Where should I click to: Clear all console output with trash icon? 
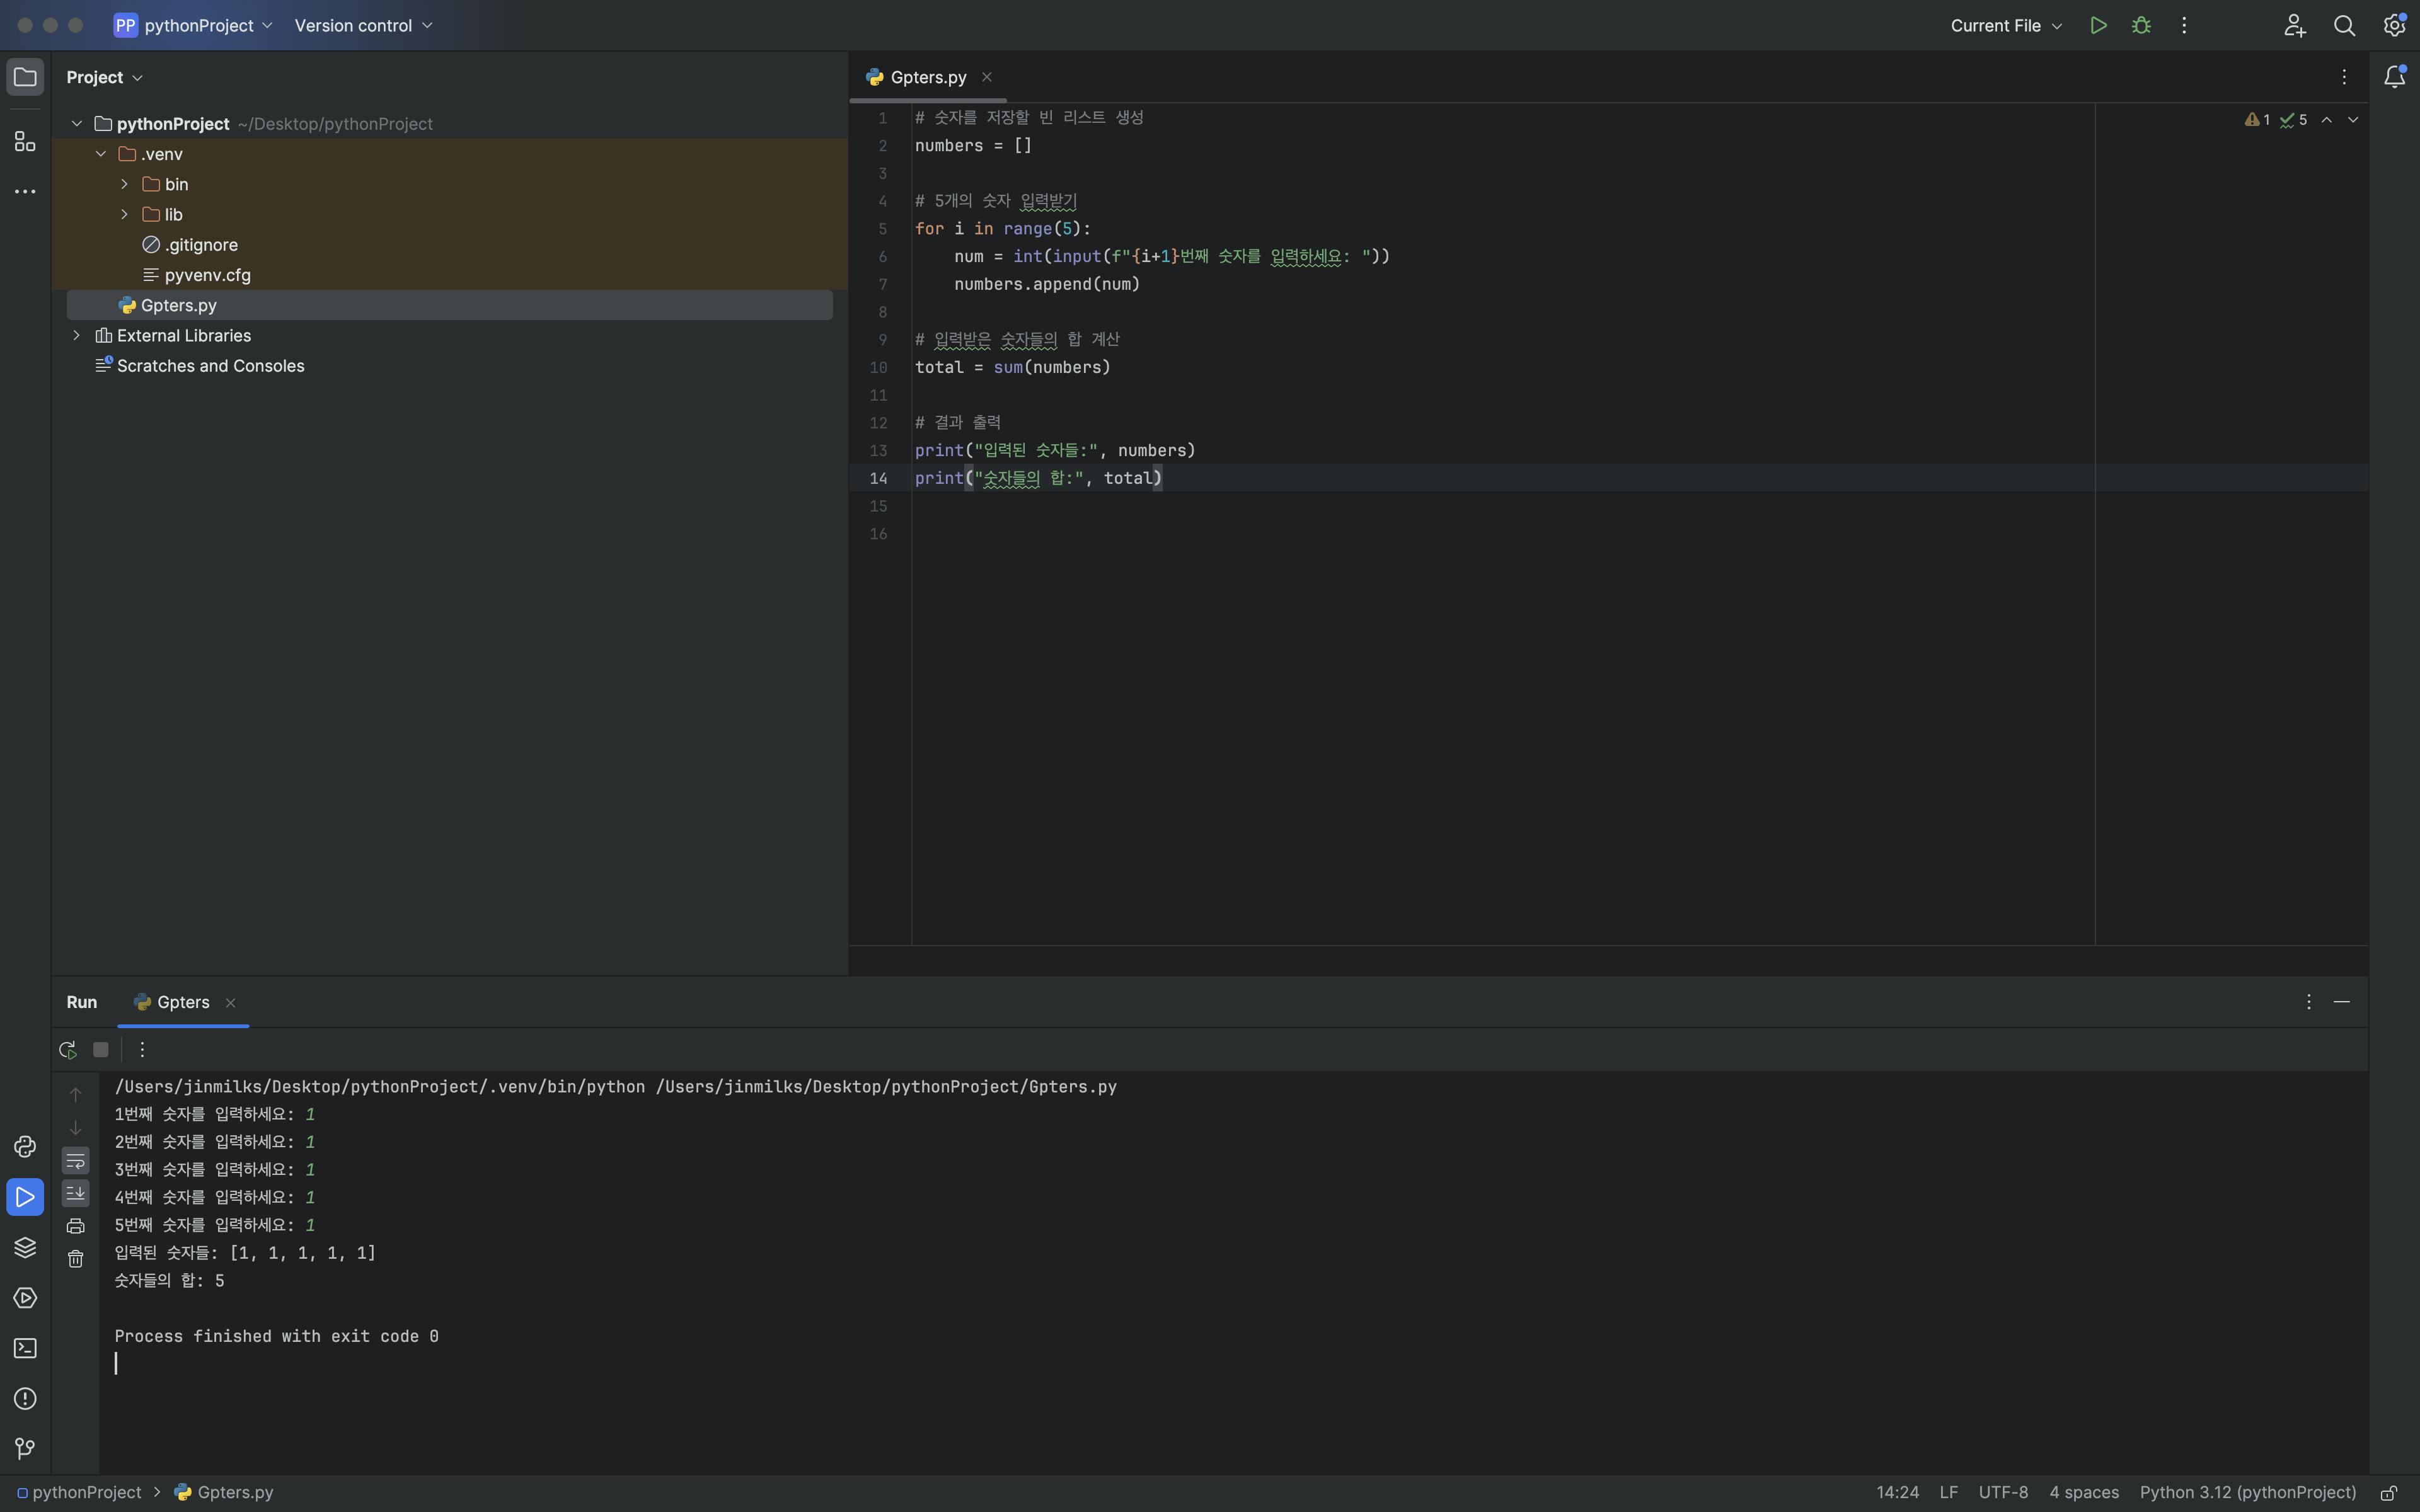point(76,1259)
